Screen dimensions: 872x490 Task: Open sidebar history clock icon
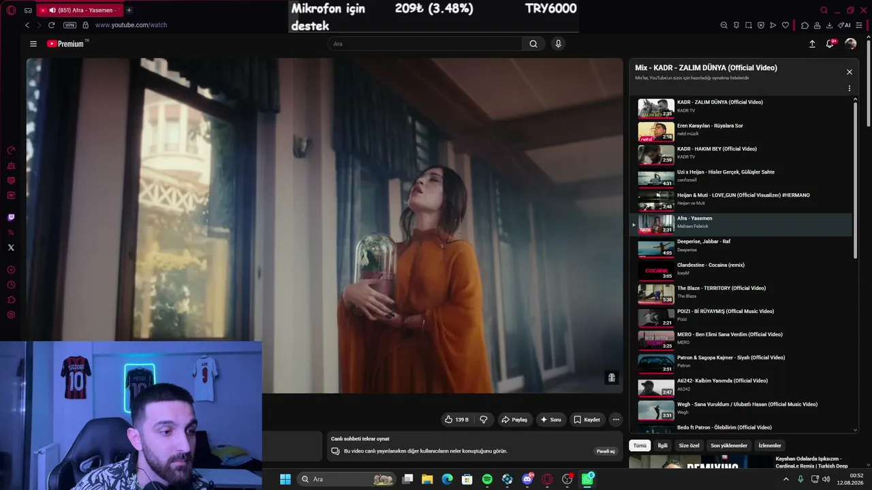click(x=11, y=285)
